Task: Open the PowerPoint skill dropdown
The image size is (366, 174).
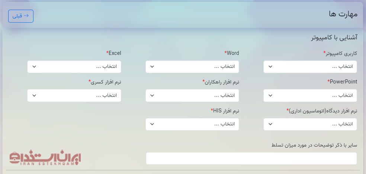Action: (x=310, y=95)
